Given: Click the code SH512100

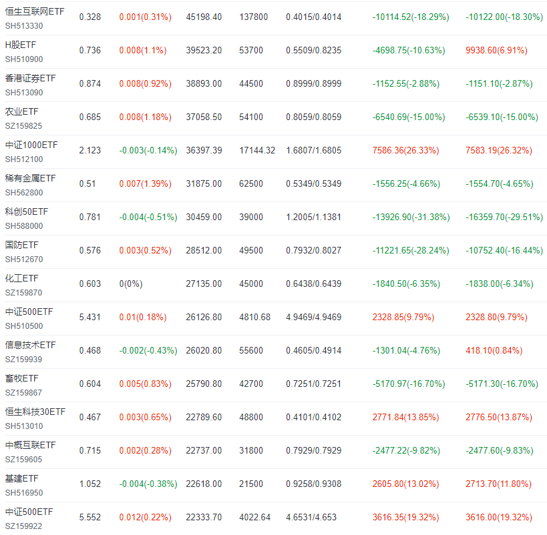Looking at the screenshot, I should point(24,159).
